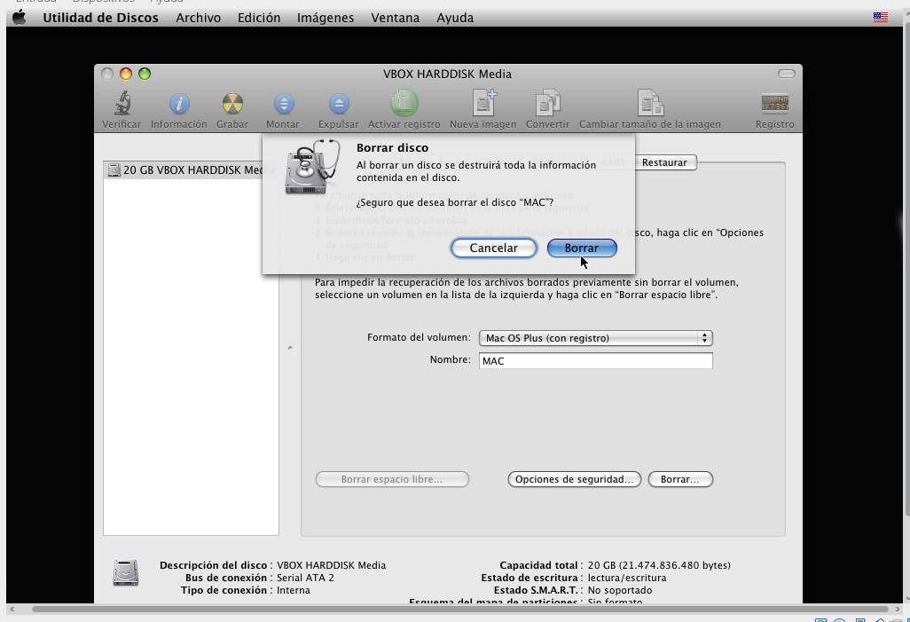The image size is (910, 622).
Task: Click the Activar registro toolbar icon
Action: click(x=404, y=104)
